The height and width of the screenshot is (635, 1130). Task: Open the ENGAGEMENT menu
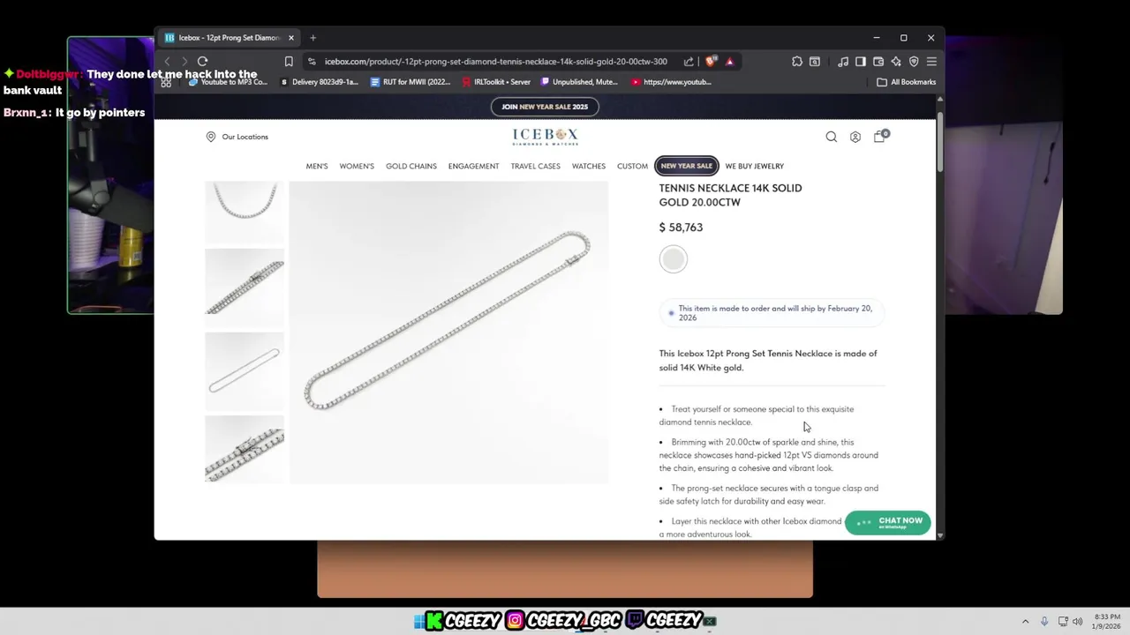tap(473, 166)
